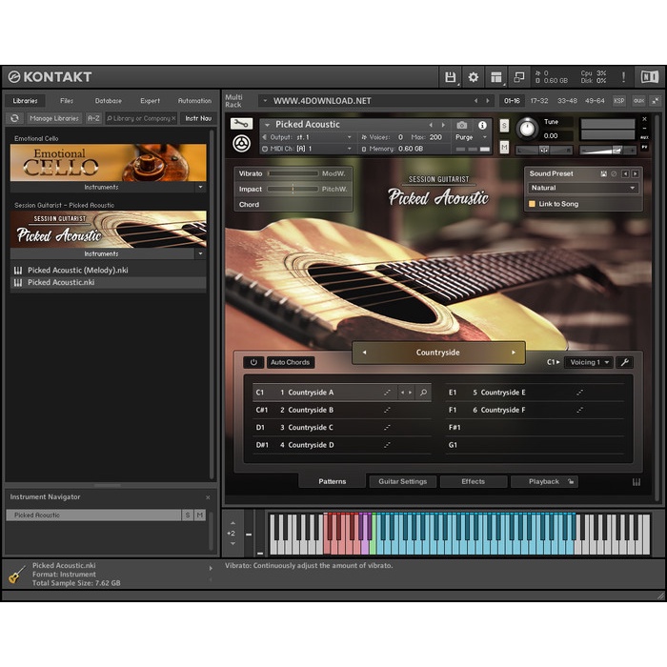Viewport: 667px width, 667px height.
Task: Collapse Picked Acoustic instrument header arrow
Action: pos(267,125)
